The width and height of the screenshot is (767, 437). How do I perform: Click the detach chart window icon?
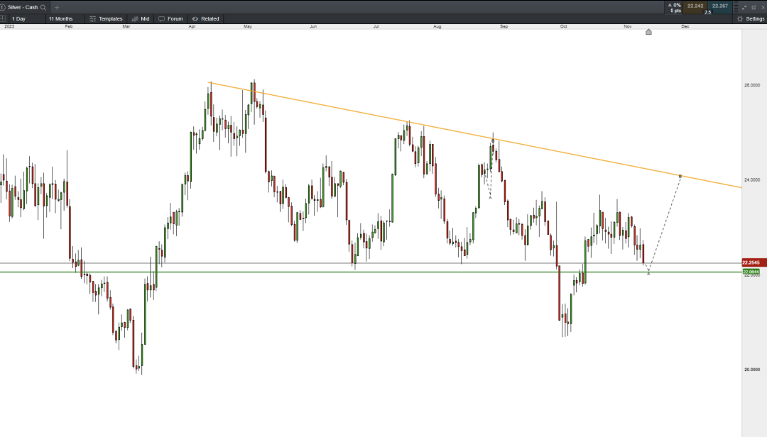point(754,7)
